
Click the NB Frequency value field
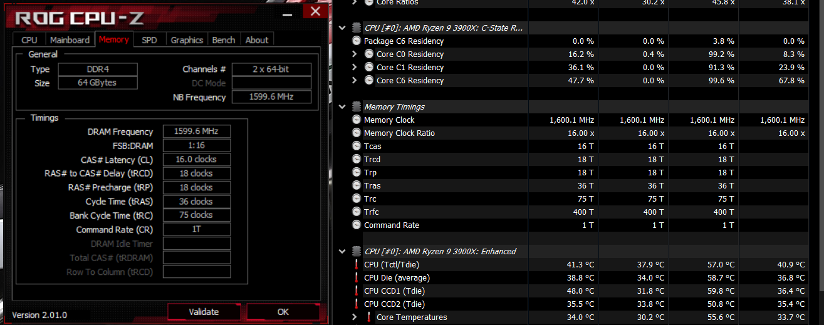click(271, 97)
